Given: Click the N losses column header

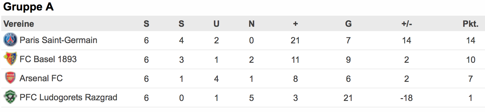Looking at the screenshot, I should point(251,24).
